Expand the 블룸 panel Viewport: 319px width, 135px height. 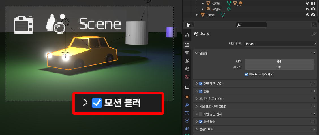pyautogui.click(x=197, y=91)
